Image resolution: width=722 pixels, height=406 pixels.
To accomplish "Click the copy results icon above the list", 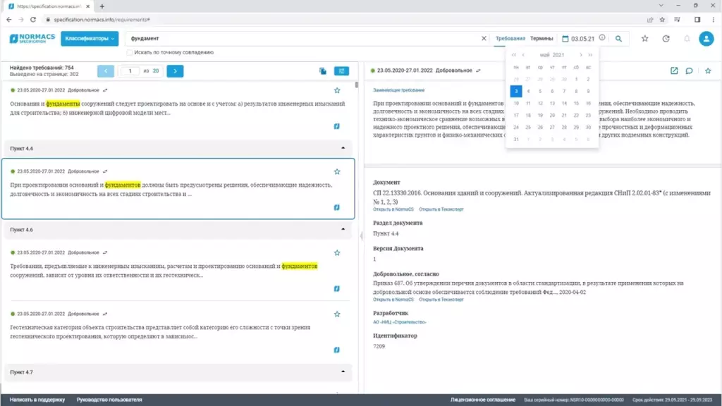I will [322, 71].
